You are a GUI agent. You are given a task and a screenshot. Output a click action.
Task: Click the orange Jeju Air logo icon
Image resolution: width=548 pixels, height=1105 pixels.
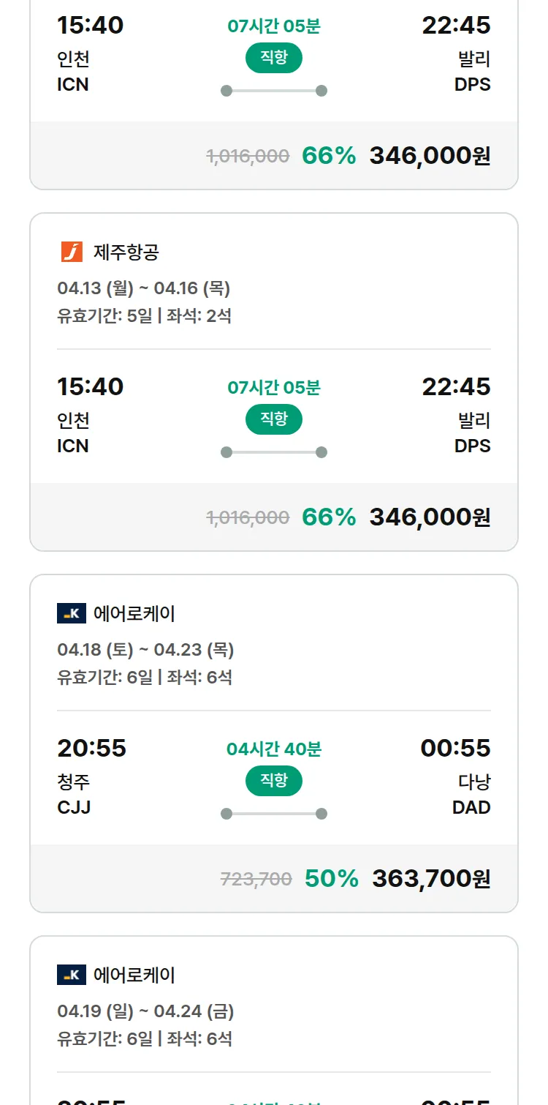click(x=72, y=252)
